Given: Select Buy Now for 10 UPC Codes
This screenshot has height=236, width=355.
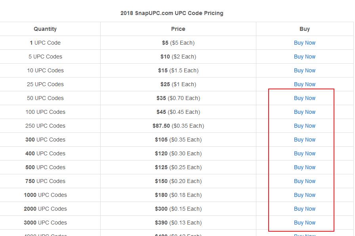Looking at the screenshot, I should [x=304, y=70].
